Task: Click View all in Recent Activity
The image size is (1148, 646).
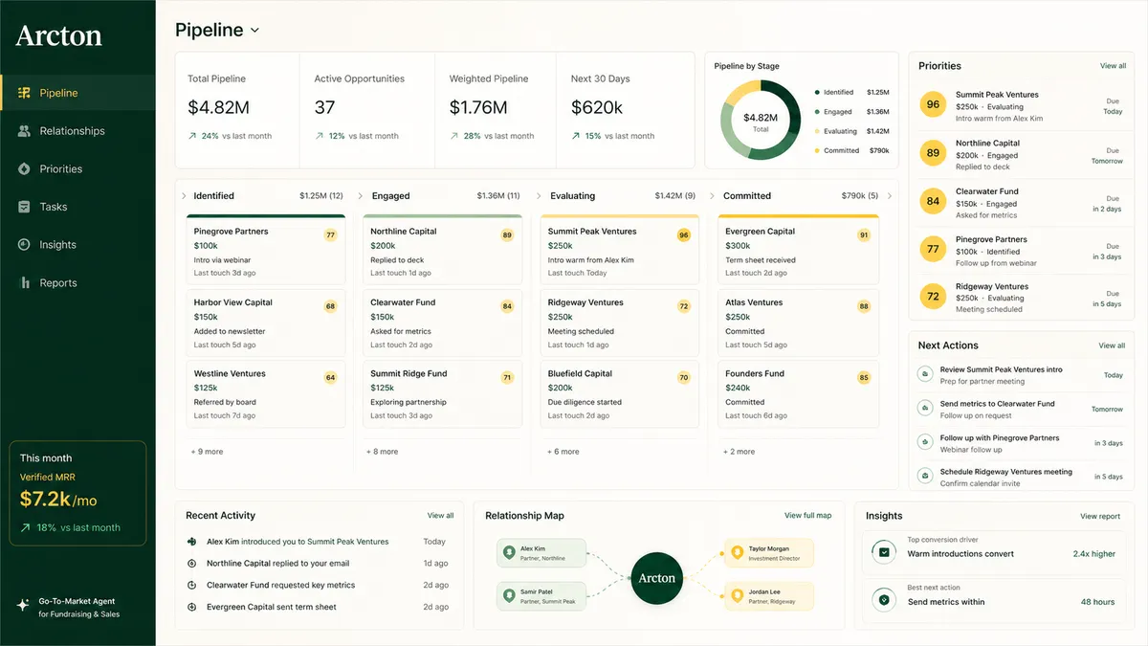Action: coord(440,516)
